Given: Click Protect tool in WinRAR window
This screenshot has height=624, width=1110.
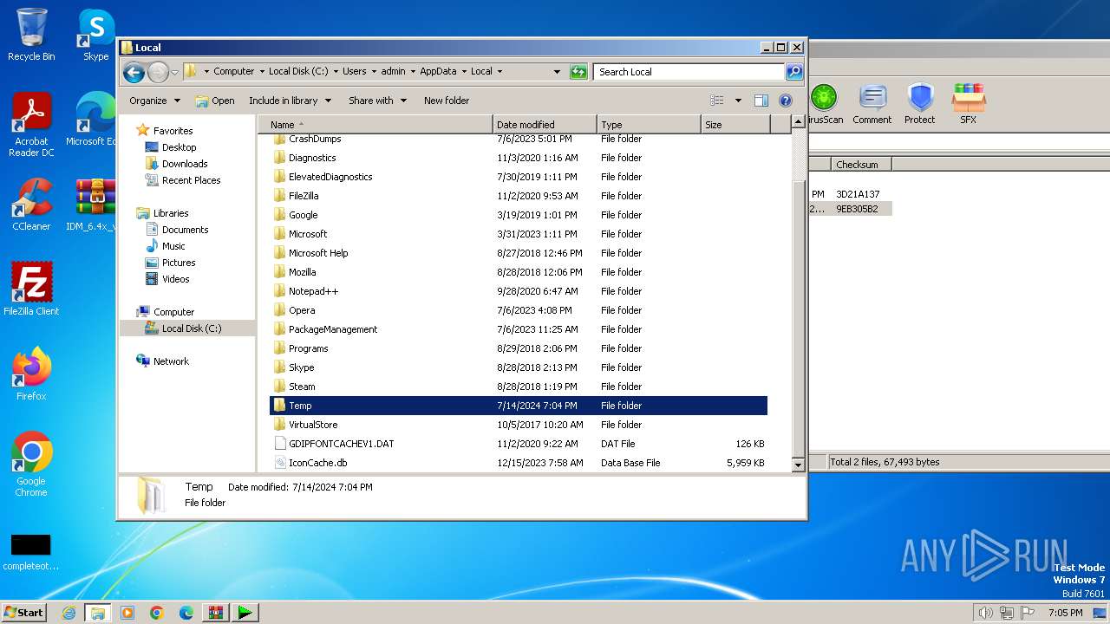Looking at the screenshot, I should (x=920, y=105).
